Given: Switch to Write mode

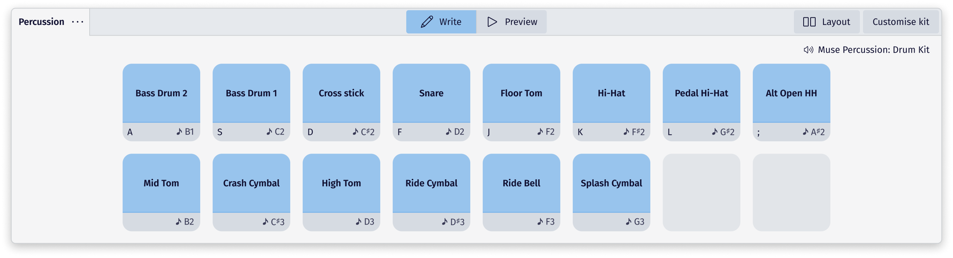Looking at the screenshot, I should pyautogui.click(x=441, y=22).
